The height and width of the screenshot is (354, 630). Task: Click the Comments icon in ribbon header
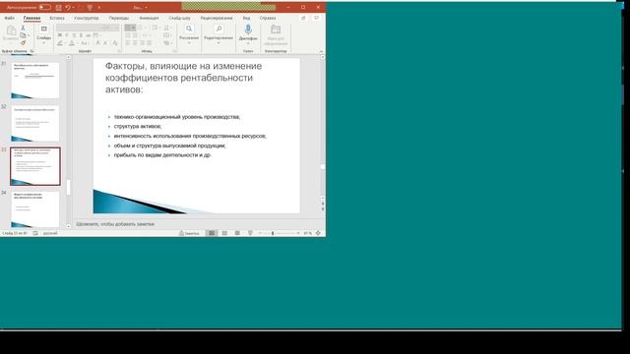pyautogui.click(x=316, y=18)
